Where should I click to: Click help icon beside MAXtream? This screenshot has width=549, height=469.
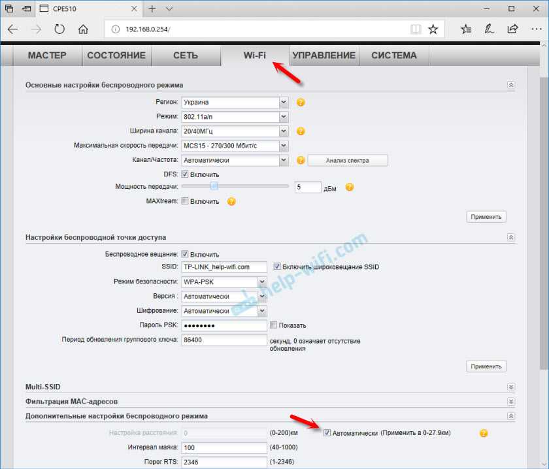[x=231, y=201]
